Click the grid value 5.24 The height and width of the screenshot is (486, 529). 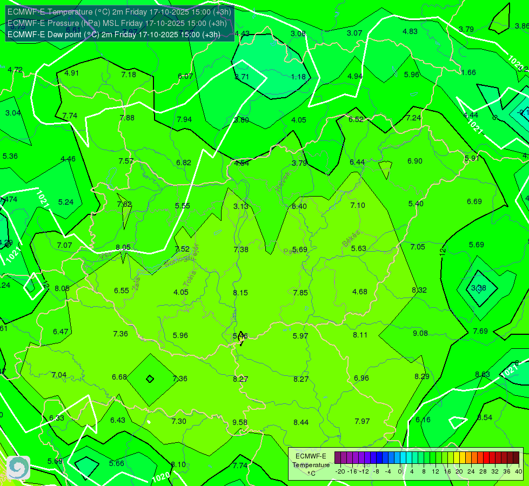(x=66, y=202)
